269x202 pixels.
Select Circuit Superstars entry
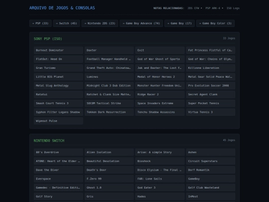pos(211,161)
